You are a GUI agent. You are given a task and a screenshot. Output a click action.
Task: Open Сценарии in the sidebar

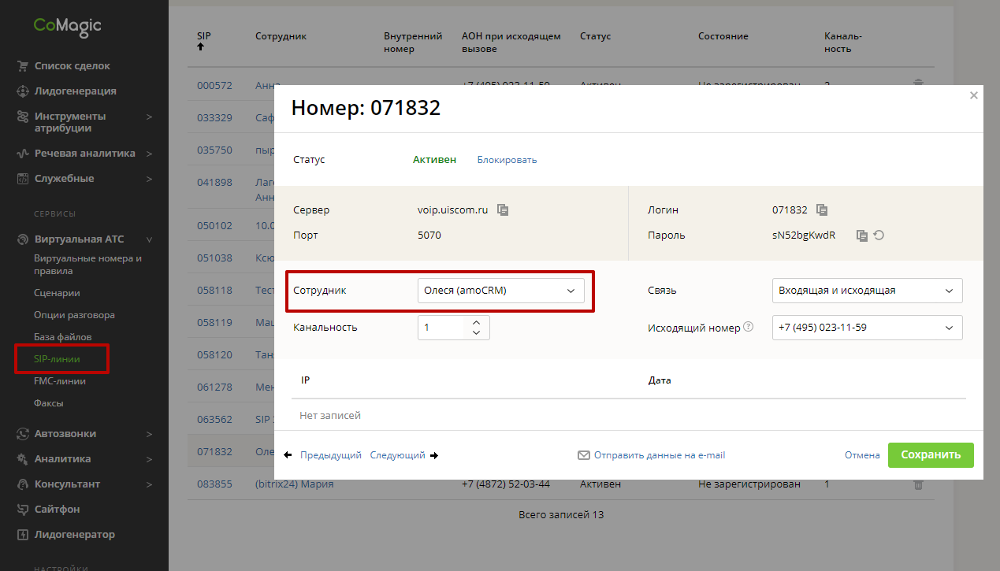pos(57,293)
